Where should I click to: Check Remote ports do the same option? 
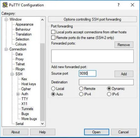coord(53,38)
